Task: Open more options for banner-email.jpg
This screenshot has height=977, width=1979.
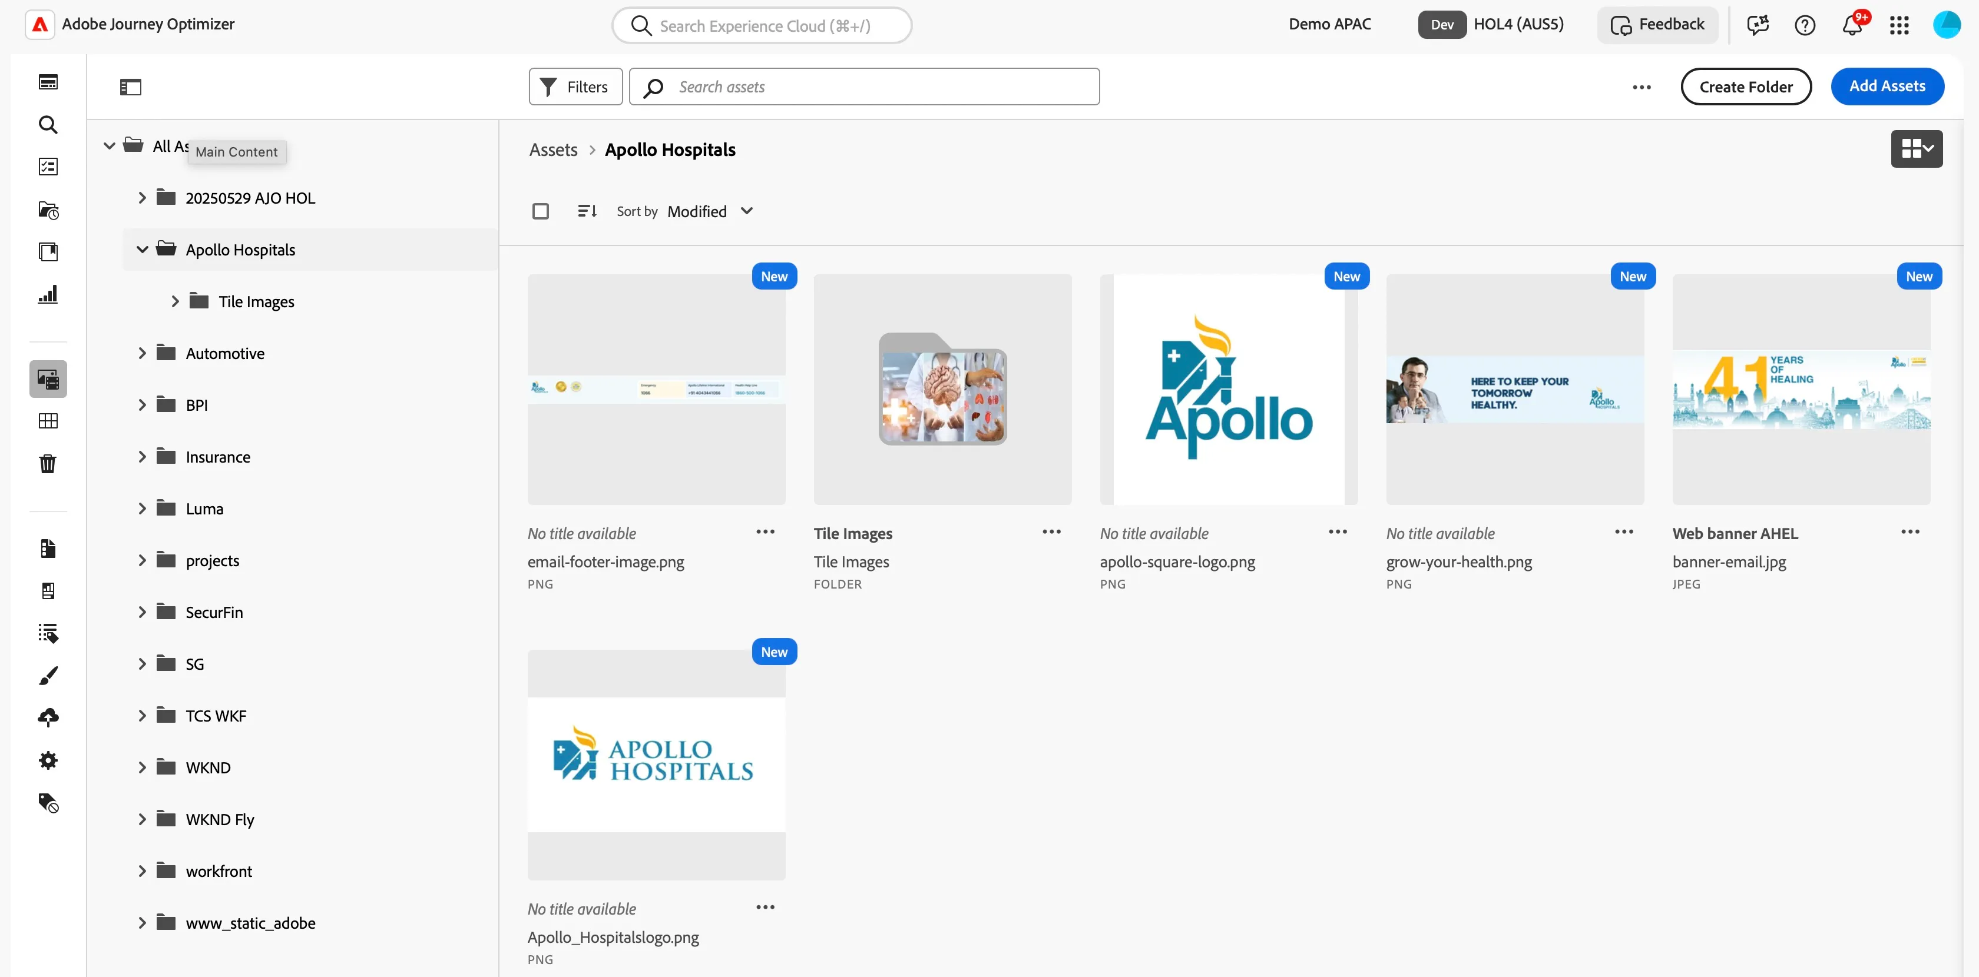Action: point(1910,532)
